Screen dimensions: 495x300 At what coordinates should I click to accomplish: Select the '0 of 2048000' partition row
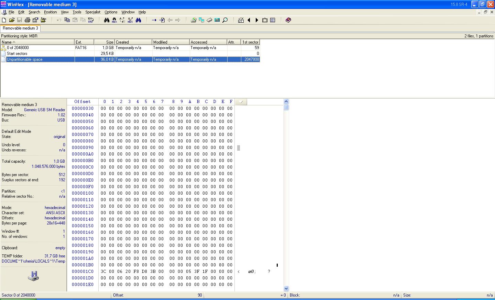pos(130,48)
